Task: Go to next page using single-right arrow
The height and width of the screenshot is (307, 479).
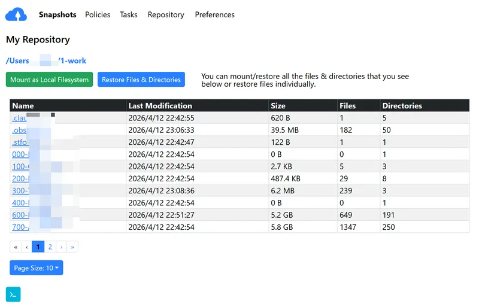Action: pyautogui.click(x=62, y=247)
